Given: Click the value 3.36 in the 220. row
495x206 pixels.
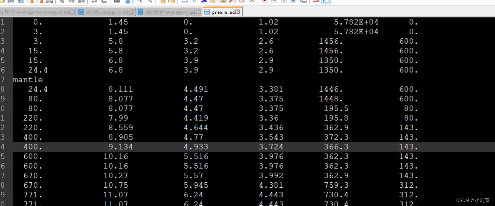Looking at the screenshot, I should point(269,118).
